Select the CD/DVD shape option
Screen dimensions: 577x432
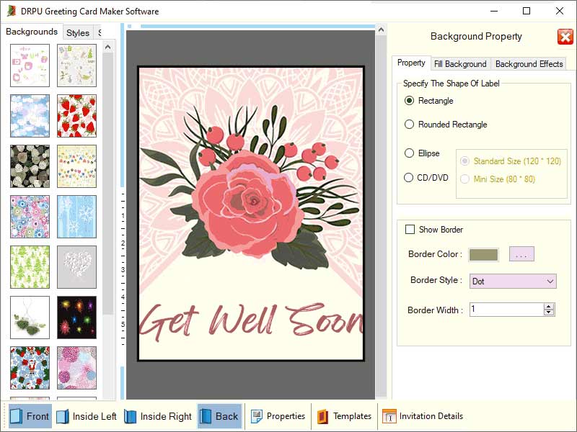click(x=410, y=178)
